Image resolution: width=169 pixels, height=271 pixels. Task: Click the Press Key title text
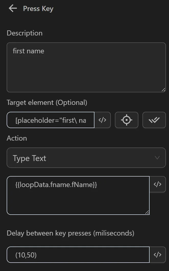click(x=38, y=8)
